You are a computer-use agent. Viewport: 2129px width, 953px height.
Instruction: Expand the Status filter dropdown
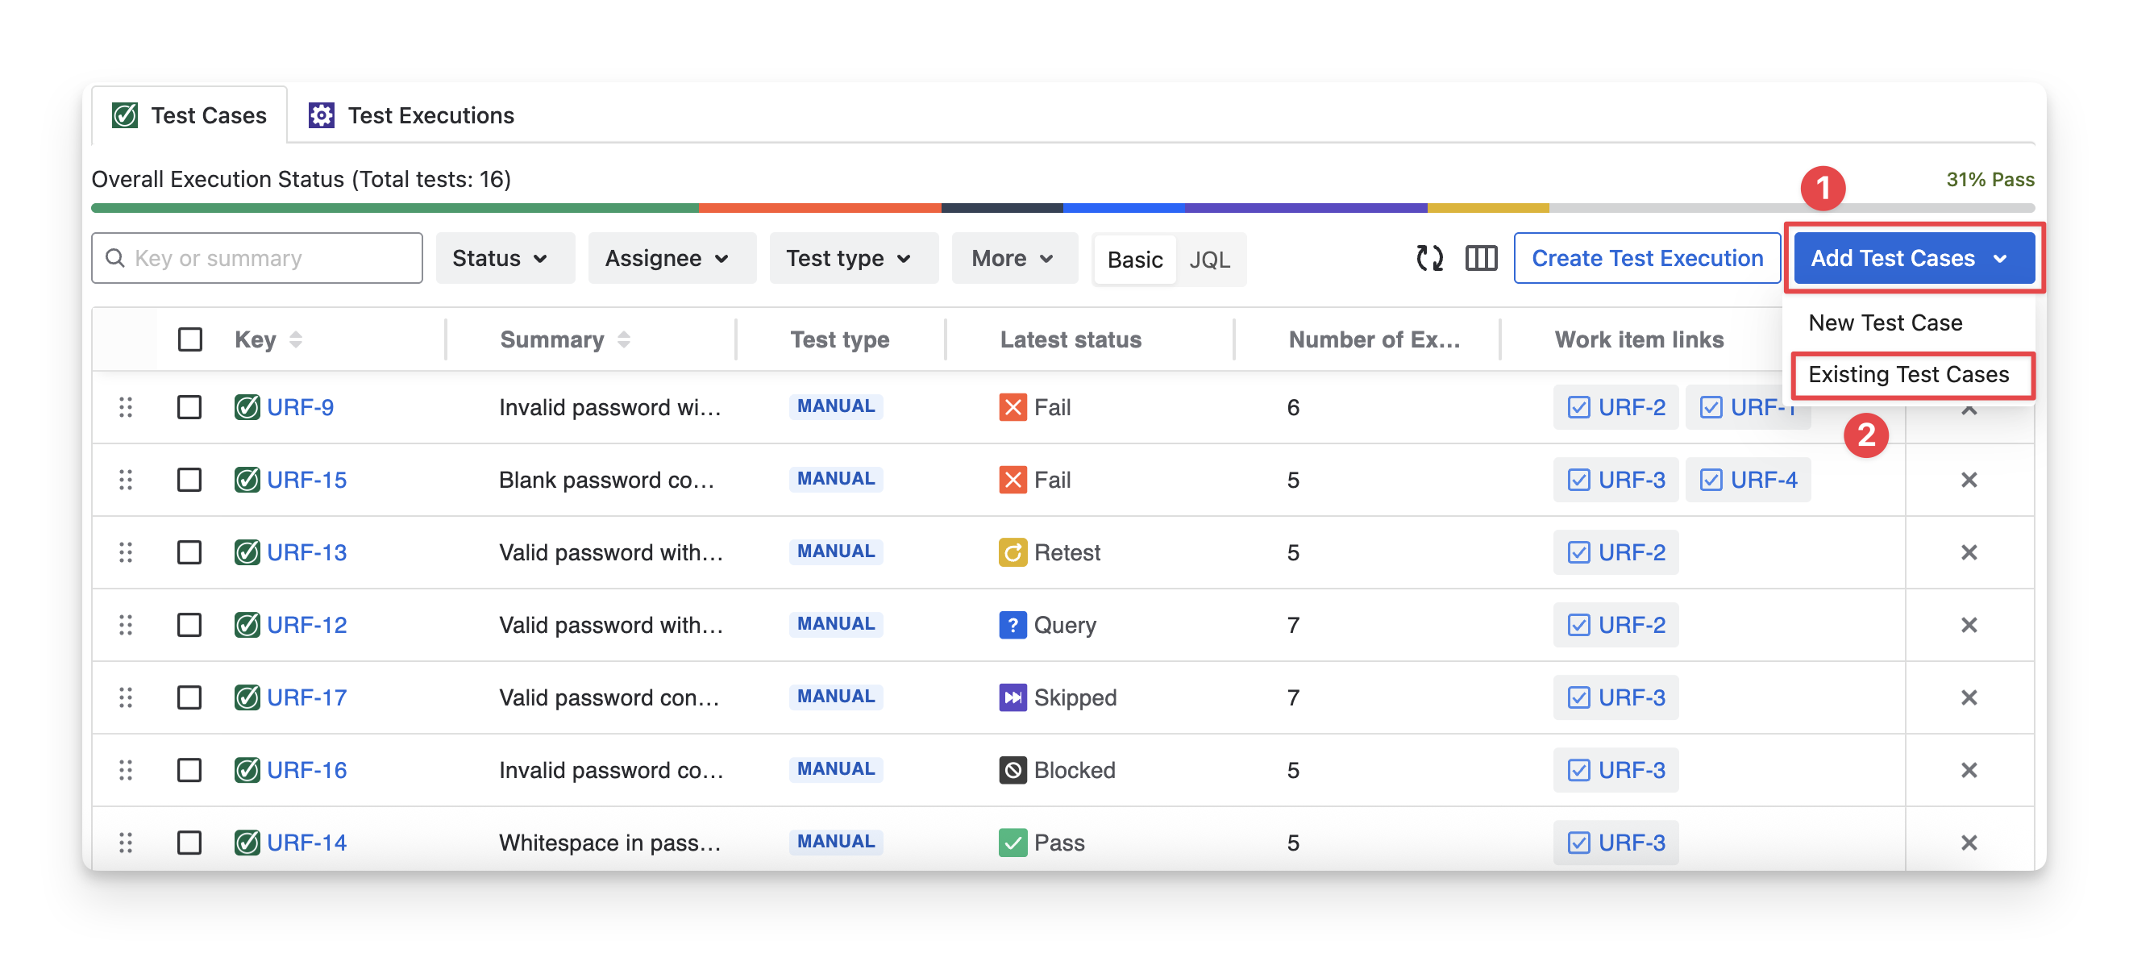pyautogui.click(x=500, y=259)
